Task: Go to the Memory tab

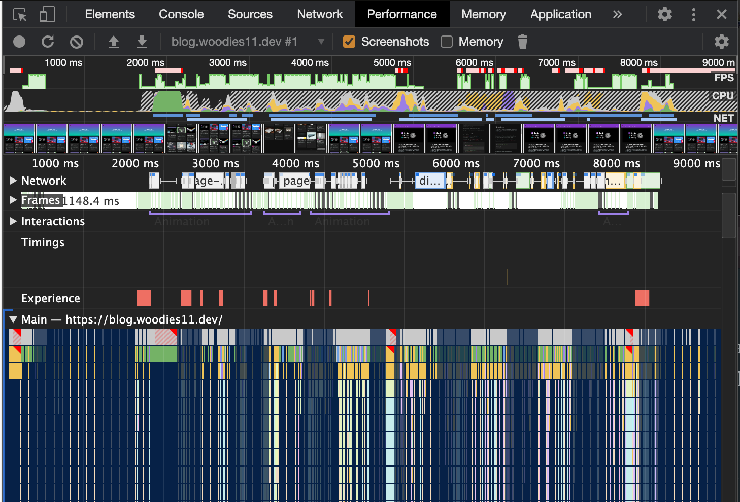Action: (484, 14)
